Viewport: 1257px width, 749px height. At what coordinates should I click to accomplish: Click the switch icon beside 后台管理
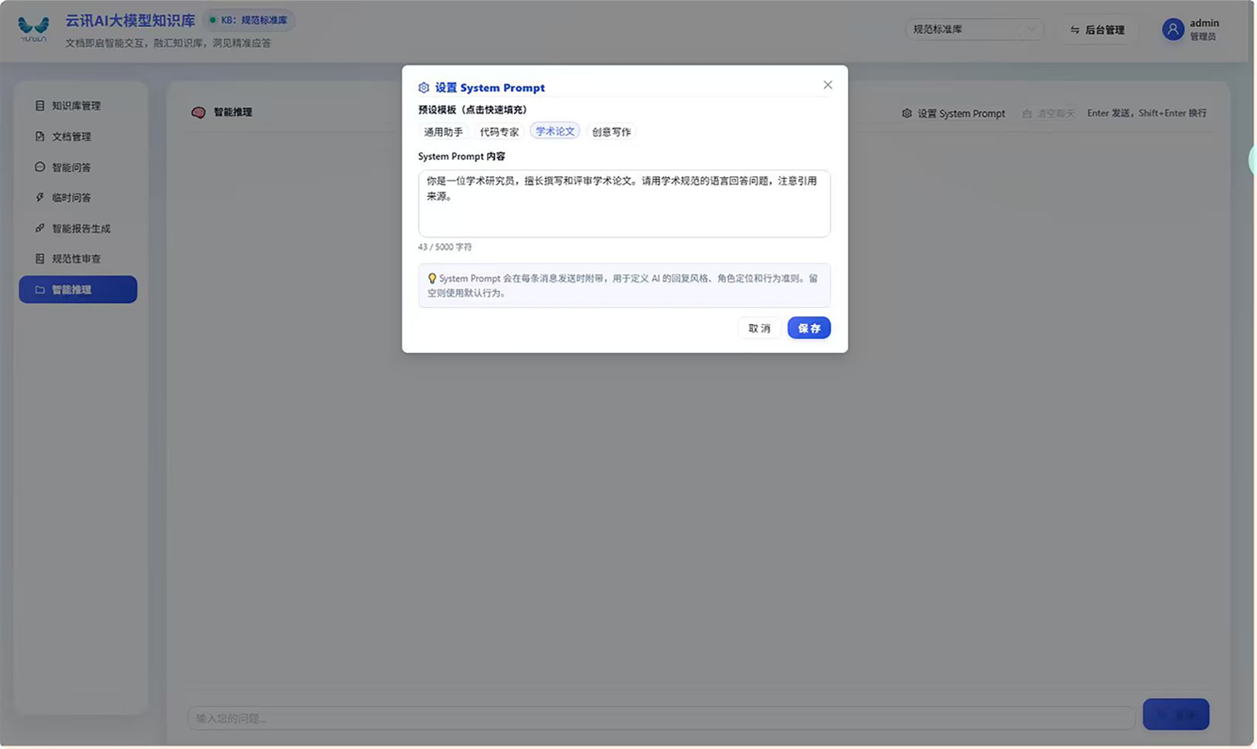[1075, 30]
